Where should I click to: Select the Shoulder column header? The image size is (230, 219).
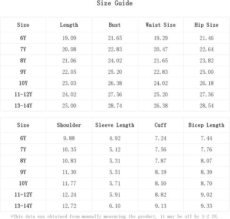point(69,125)
